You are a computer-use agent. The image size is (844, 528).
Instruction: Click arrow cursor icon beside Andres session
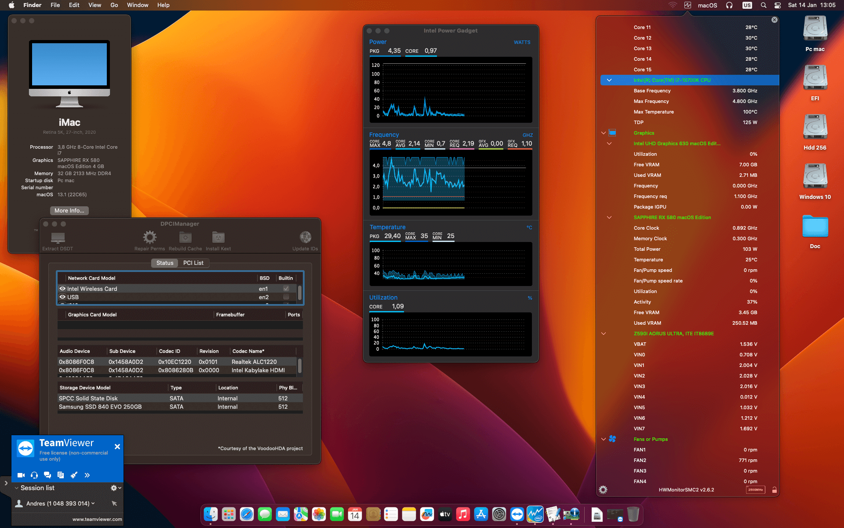coord(114,503)
